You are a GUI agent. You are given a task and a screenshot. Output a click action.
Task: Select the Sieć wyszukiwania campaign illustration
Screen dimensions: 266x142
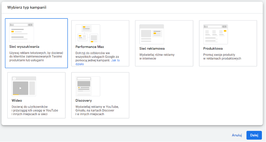coord(22,33)
